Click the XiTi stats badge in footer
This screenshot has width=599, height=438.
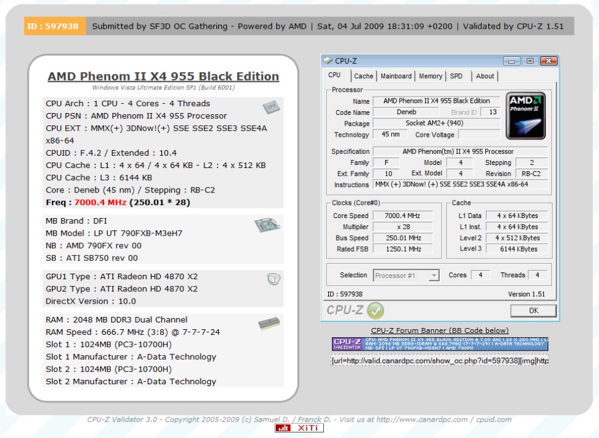point(299,428)
